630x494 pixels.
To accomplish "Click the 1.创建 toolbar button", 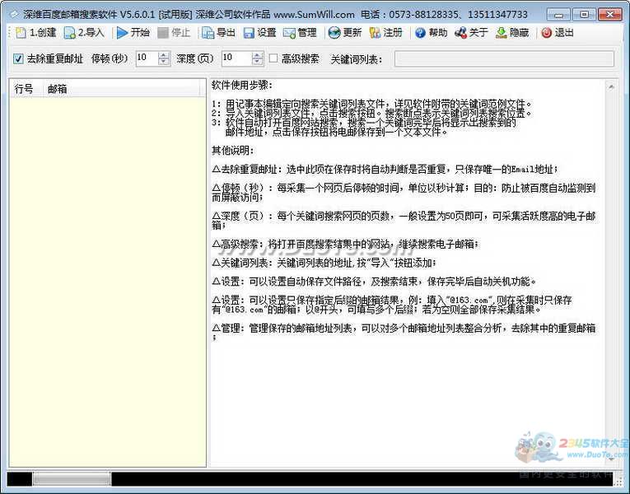I will click(x=35, y=33).
